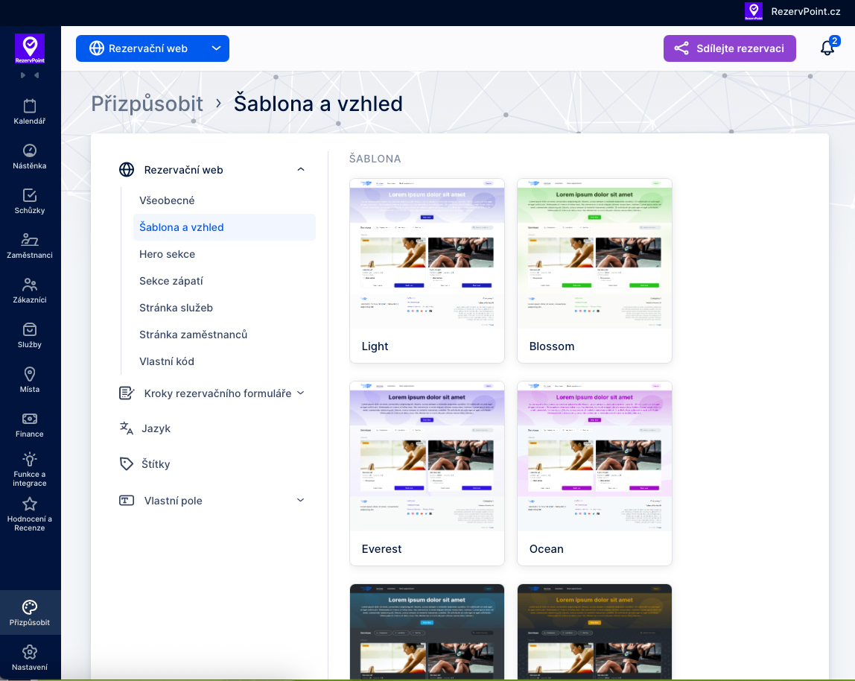Collapse the Rezervační web section chevron
This screenshot has width=855, height=681.
tap(300, 170)
